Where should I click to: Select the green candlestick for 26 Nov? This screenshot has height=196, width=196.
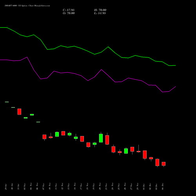pyautogui.click(x=126, y=151)
